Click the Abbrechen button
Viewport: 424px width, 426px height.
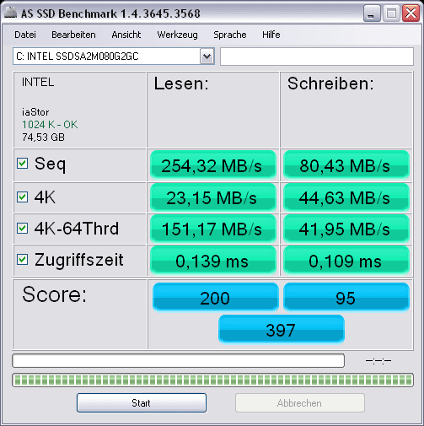pos(300,403)
